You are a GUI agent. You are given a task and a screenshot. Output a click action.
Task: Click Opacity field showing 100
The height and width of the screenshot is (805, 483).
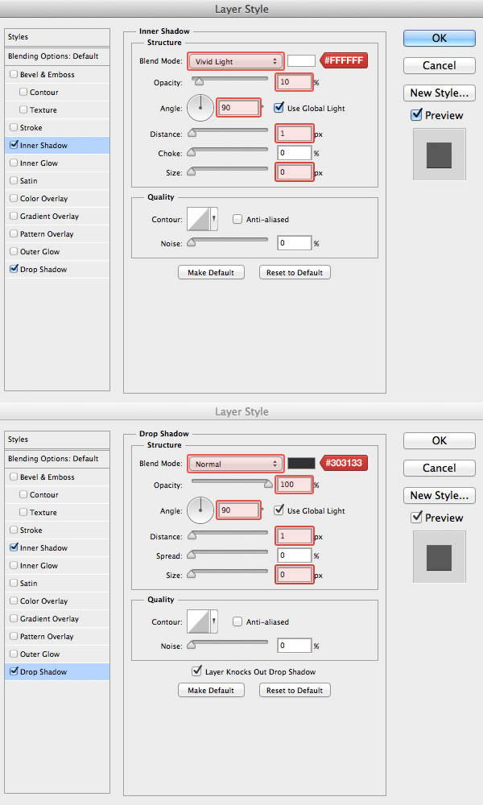tap(294, 485)
